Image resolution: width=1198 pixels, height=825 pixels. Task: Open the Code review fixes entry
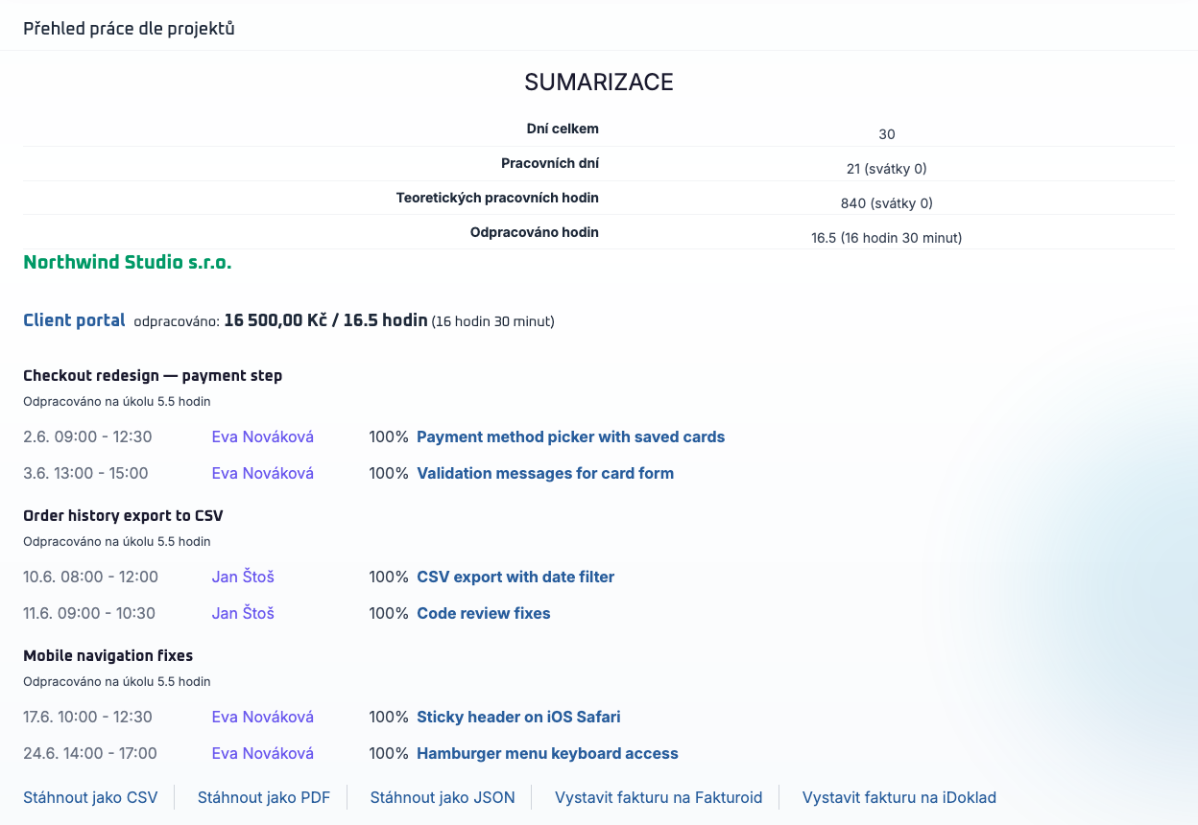tap(484, 614)
